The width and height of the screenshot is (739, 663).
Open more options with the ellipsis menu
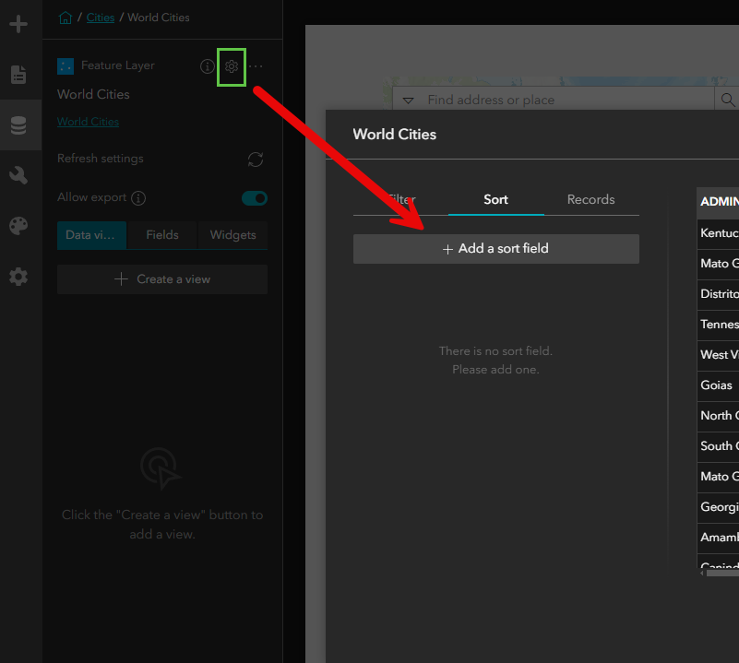click(256, 66)
